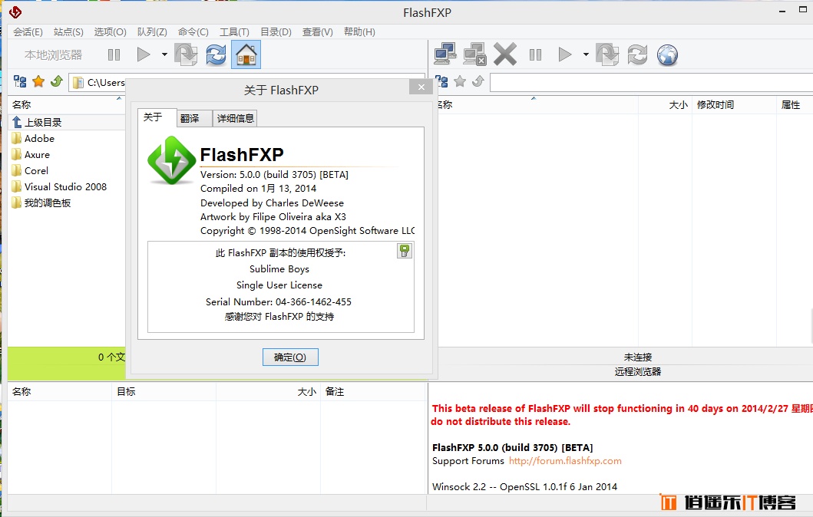Image resolution: width=813 pixels, height=517 pixels.
Task: Click the Abort X icon
Action: pyautogui.click(x=505, y=54)
